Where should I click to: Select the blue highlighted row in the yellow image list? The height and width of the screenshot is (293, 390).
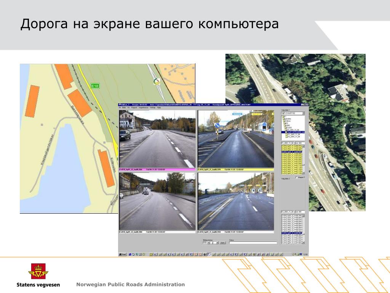point(291,152)
